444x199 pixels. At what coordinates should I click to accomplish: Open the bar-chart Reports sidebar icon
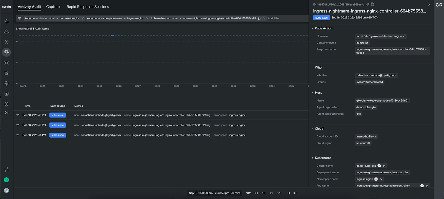pos(6,94)
